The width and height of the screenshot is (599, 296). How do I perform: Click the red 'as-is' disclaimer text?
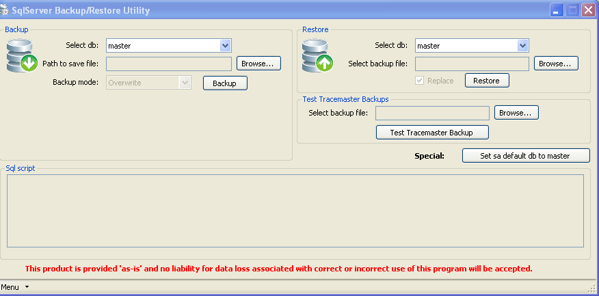(x=278, y=269)
